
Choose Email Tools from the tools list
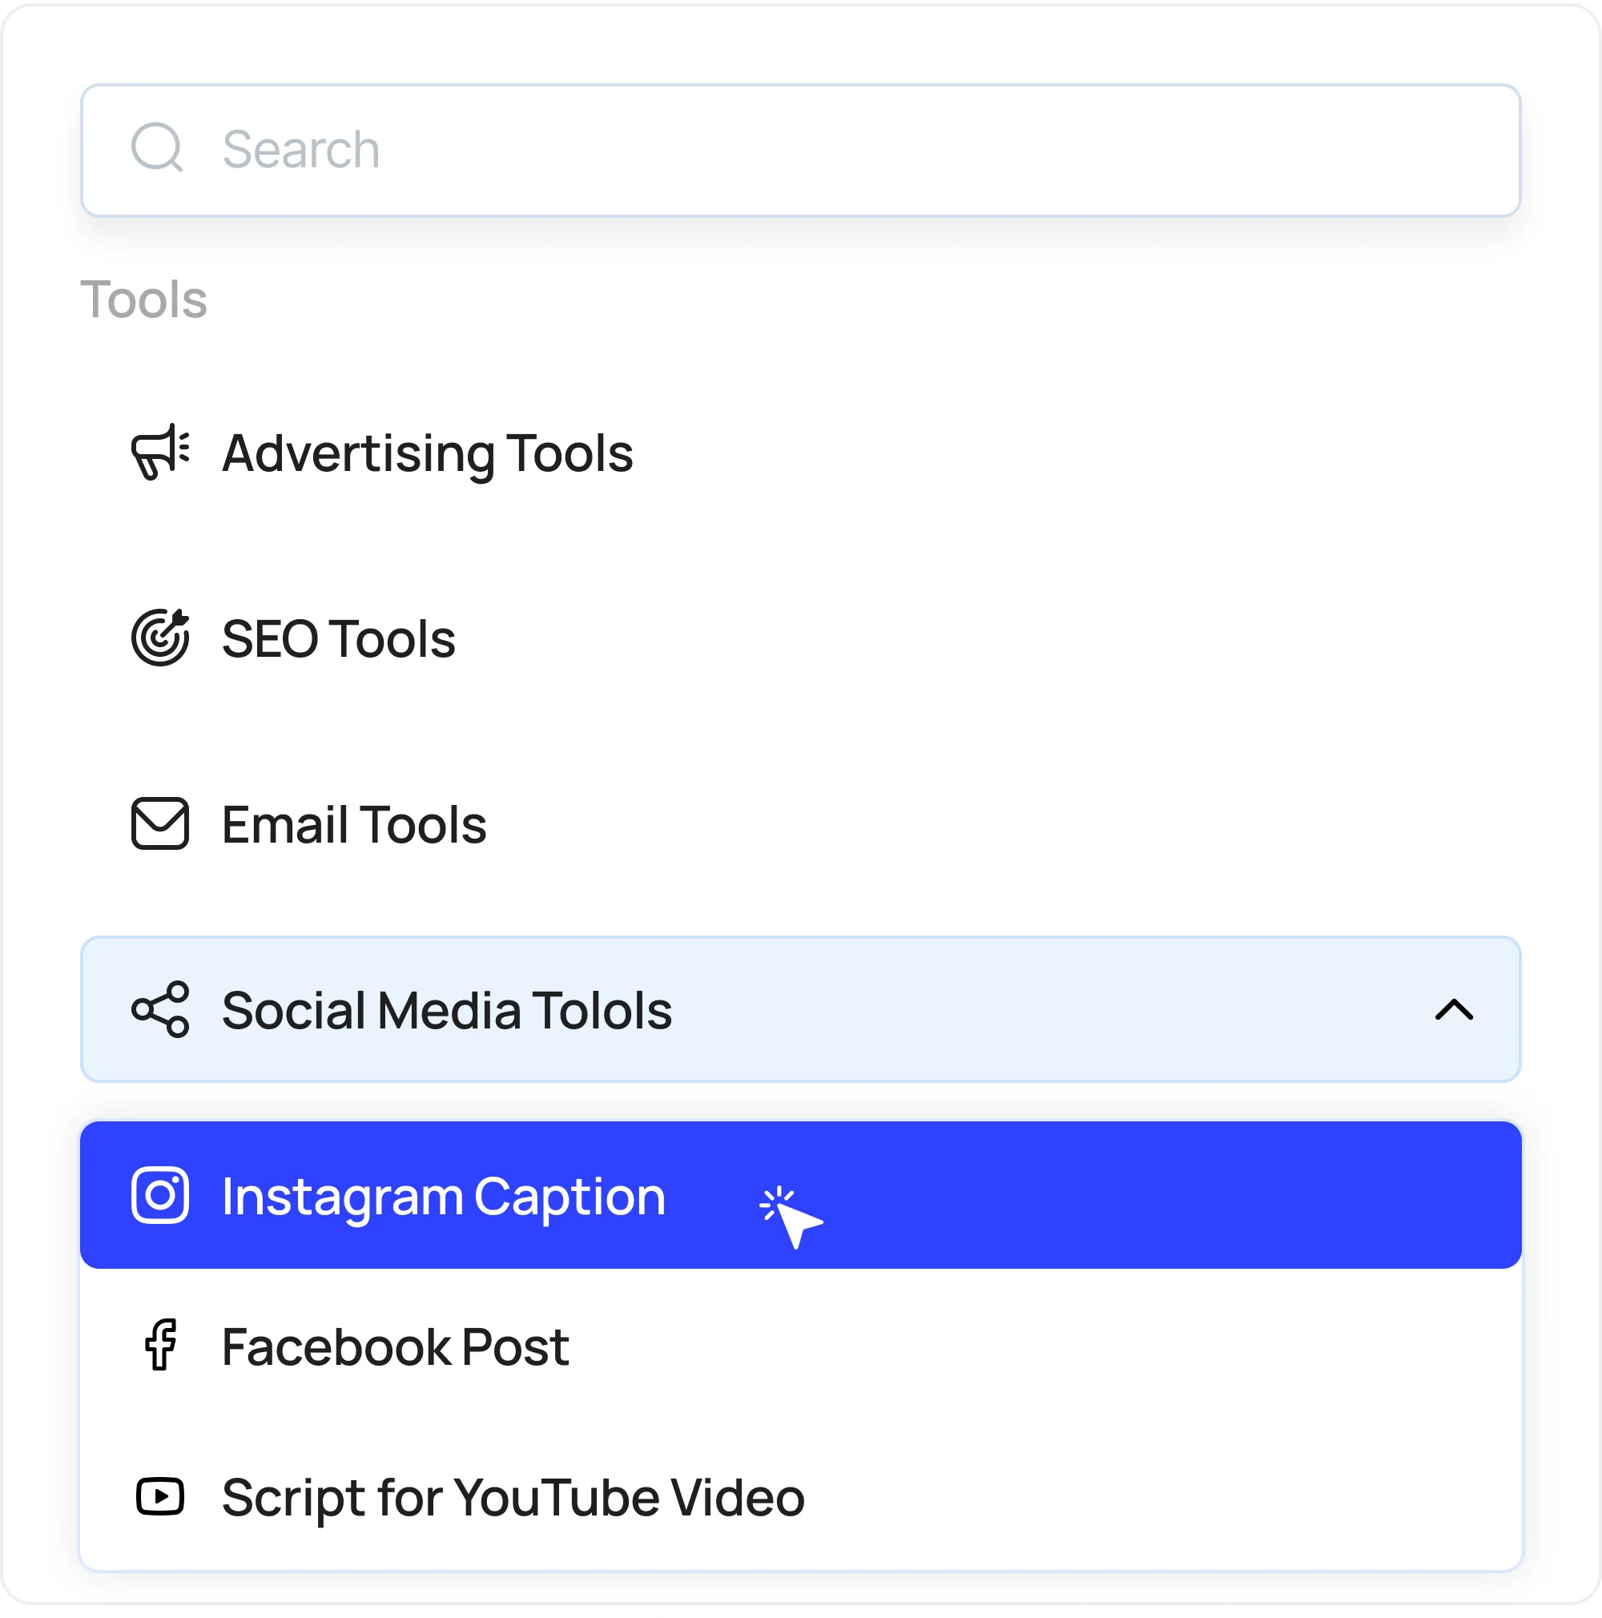(x=353, y=825)
